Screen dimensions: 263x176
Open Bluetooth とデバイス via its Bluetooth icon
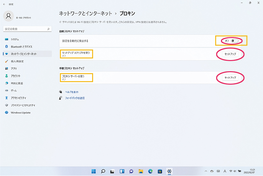7,47
